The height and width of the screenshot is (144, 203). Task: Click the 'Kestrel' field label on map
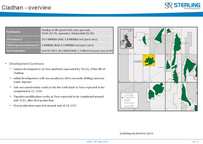[x=172, y=29]
